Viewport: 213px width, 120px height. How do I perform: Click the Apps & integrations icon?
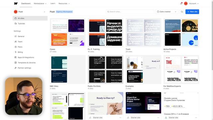(x=16, y=57)
